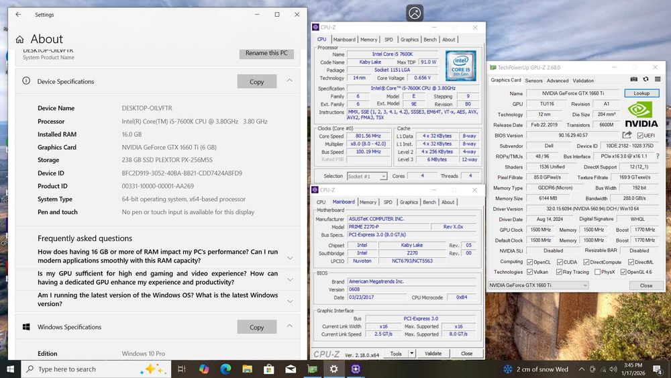Copy the Device Specifications

click(x=257, y=81)
